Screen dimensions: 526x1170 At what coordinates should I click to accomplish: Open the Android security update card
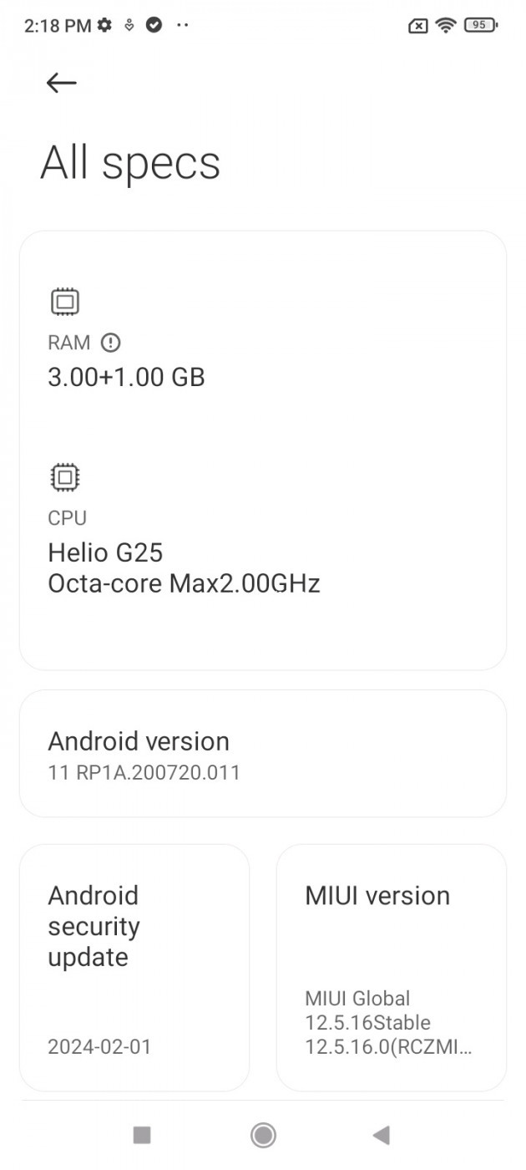pyautogui.click(x=134, y=967)
